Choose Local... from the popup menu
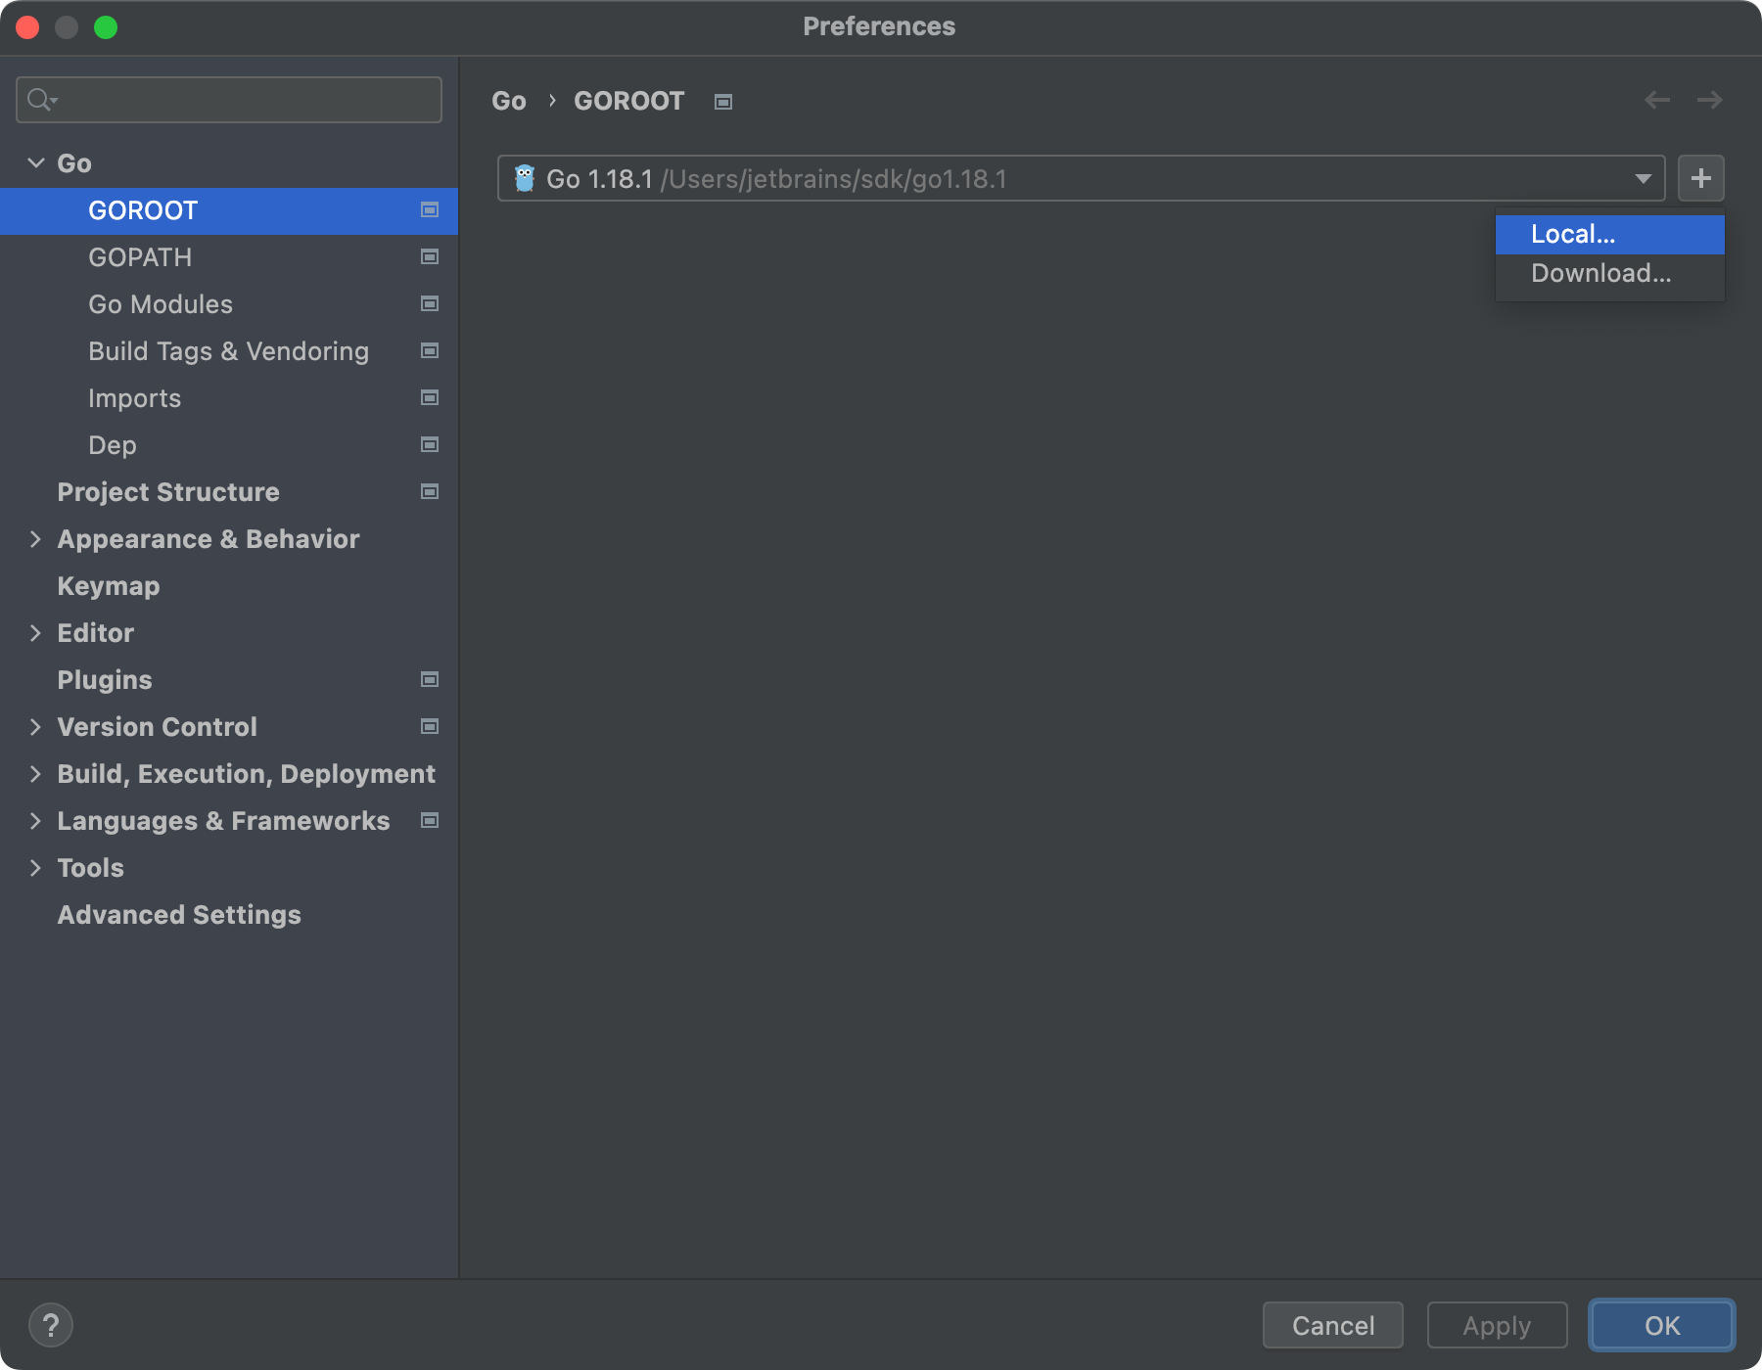Viewport: 1762px width, 1370px height. pos(1573,235)
